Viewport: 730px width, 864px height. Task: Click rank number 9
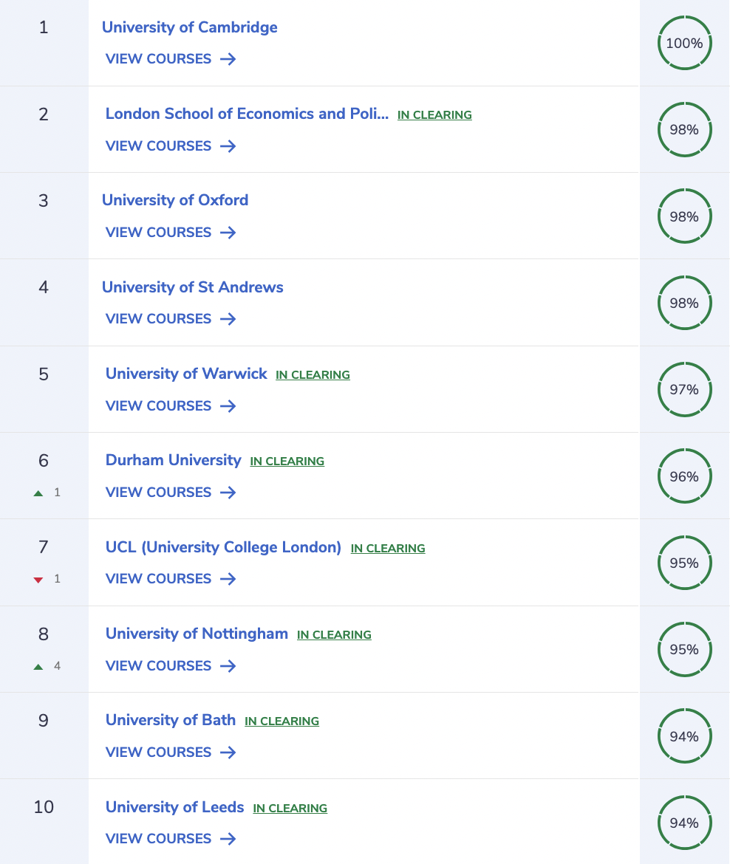tap(44, 721)
